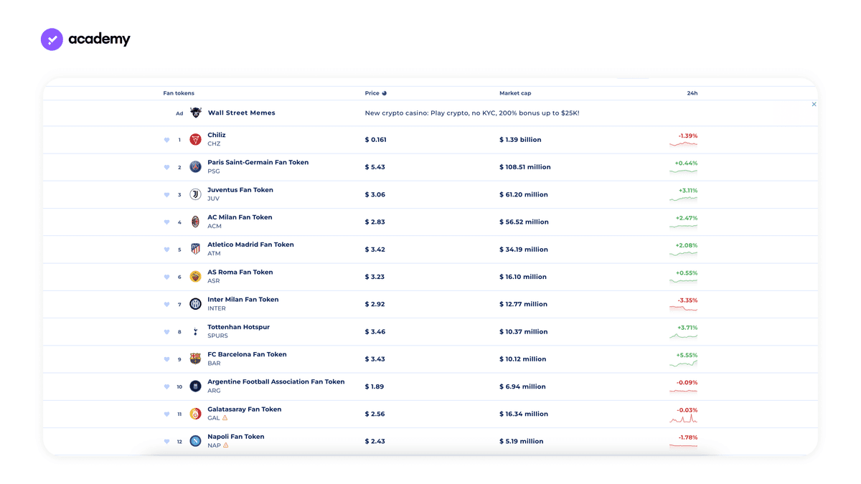Click the -3.35% change value
This screenshot has height=484, width=861.
(x=687, y=300)
